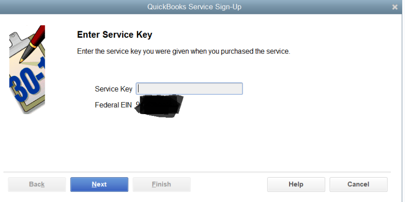Click the Service Key field label
This screenshot has height=202, width=405.
click(113, 89)
